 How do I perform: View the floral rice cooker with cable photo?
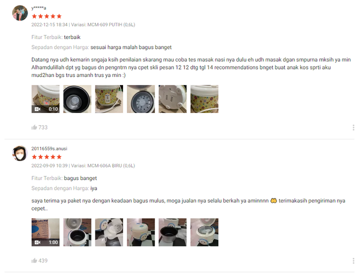point(109,99)
